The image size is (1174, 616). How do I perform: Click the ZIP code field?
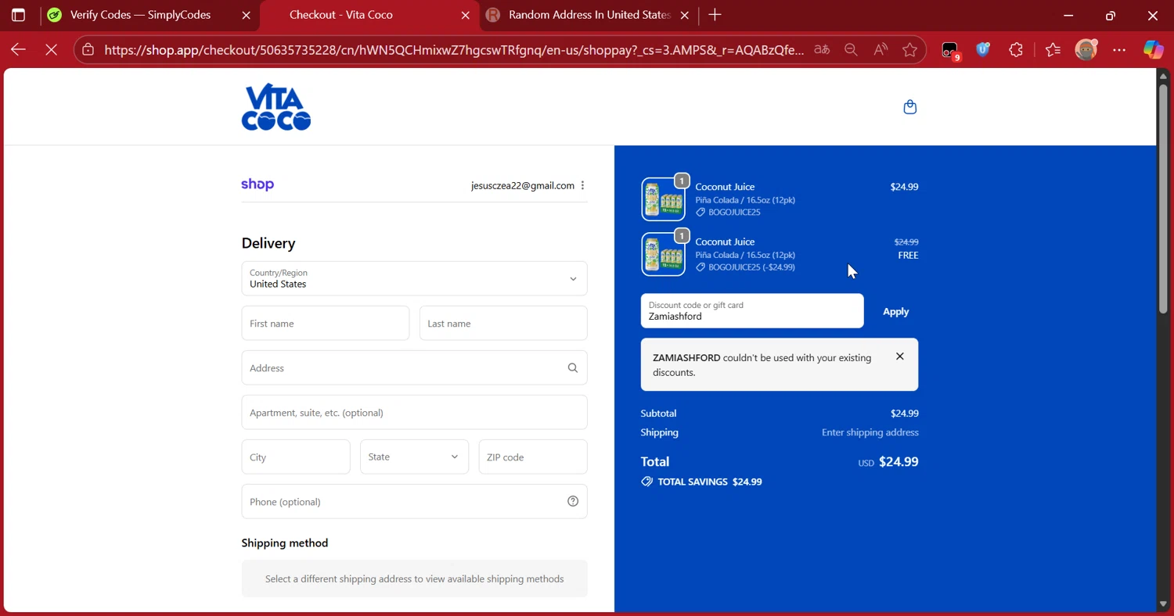click(533, 457)
